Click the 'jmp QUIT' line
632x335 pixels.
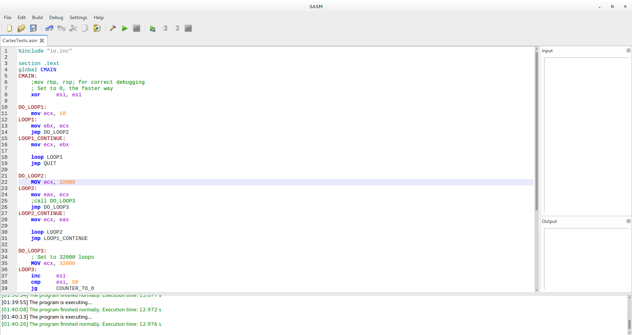[44, 163]
